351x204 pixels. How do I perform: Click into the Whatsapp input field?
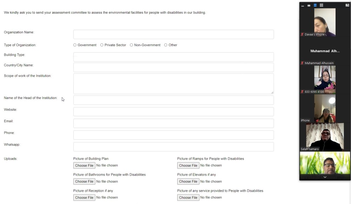click(x=173, y=147)
